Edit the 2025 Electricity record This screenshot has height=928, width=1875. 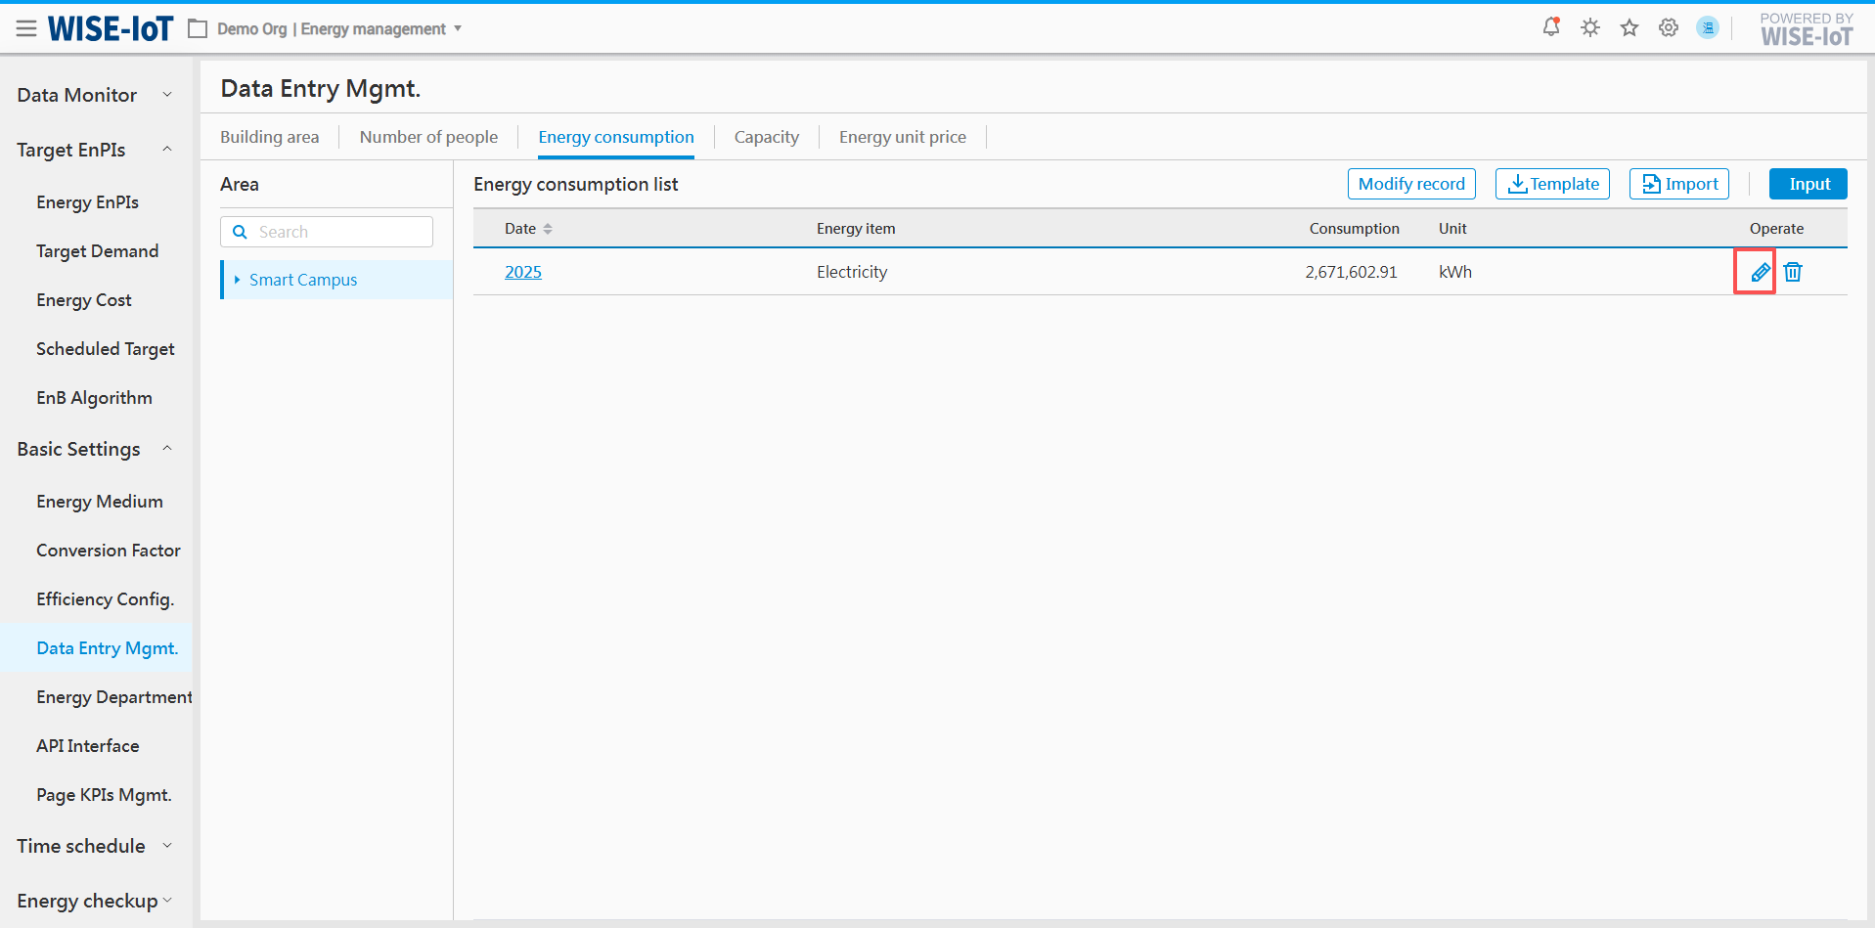(1760, 272)
